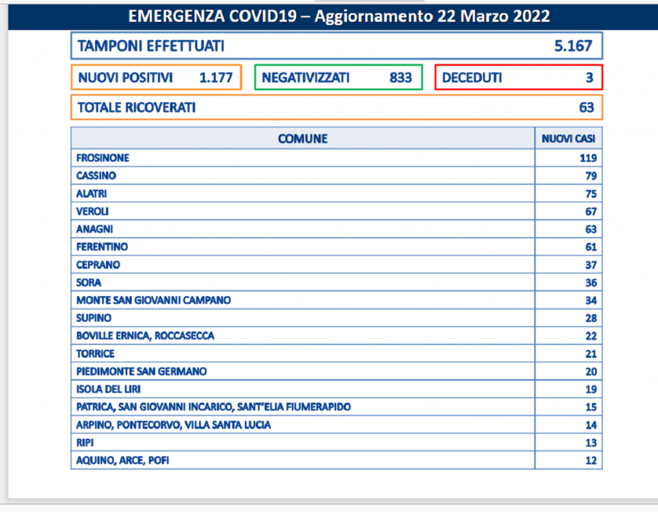Click the VEROLI comune cell
658x512 pixels.
pyautogui.click(x=303, y=211)
